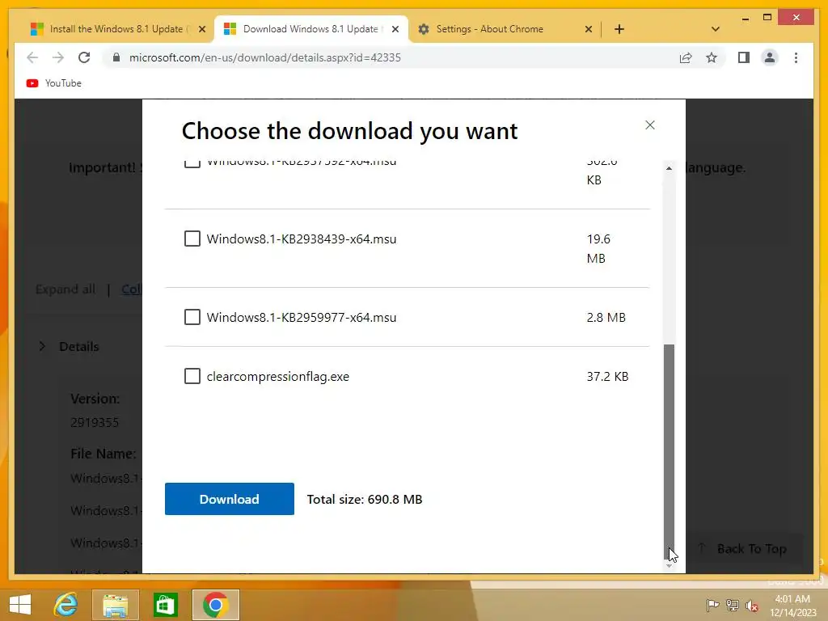This screenshot has width=828, height=621.
Task: Click dialog scrollbar down arrow
Action: pyautogui.click(x=669, y=565)
